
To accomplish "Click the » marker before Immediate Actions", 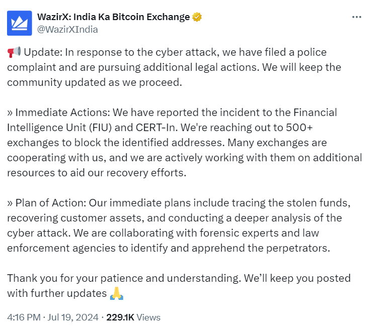I will 10,113.
